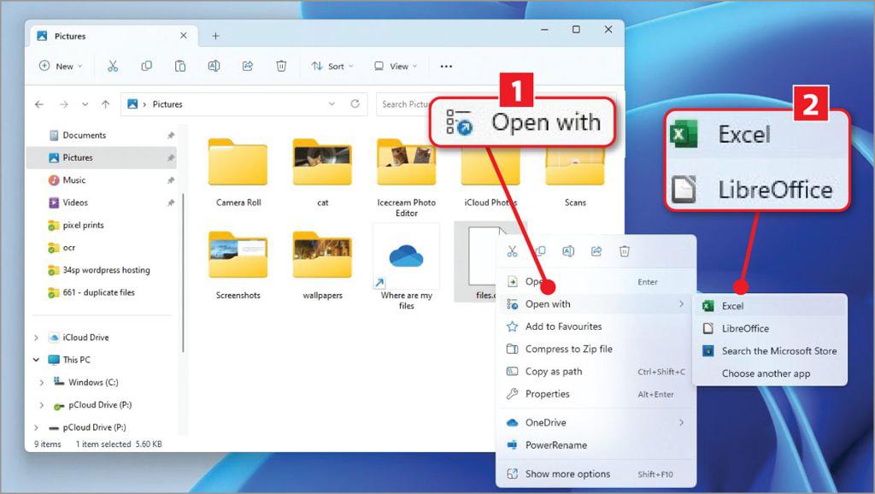The image size is (875, 494).
Task: Click the trash icon in the context menu
Action: click(x=625, y=252)
